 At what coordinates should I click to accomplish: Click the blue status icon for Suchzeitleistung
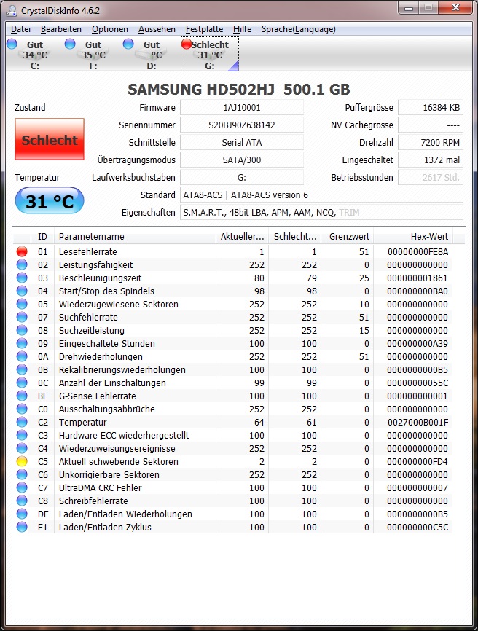[22, 330]
